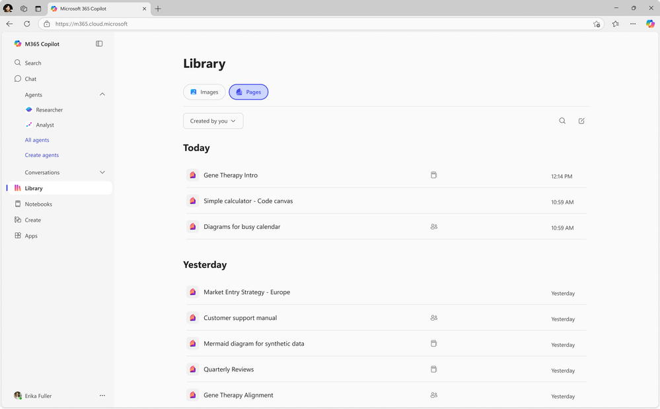Image resolution: width=660 pixels, height=409 pixels.
Task: Refresh the page in the browser
Action: 26,24
